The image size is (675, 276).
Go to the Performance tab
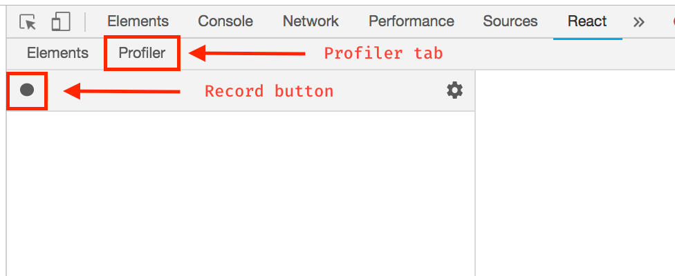click(x=412, y=21)
